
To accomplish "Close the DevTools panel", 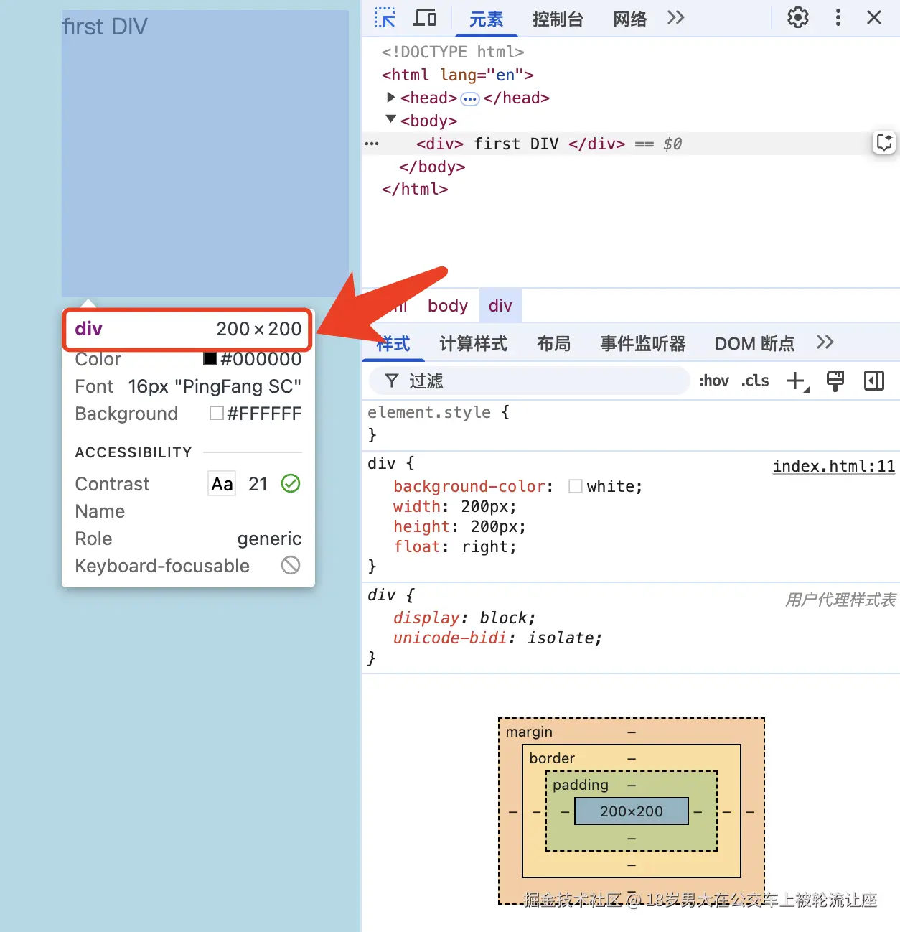I will pos(874,17).
